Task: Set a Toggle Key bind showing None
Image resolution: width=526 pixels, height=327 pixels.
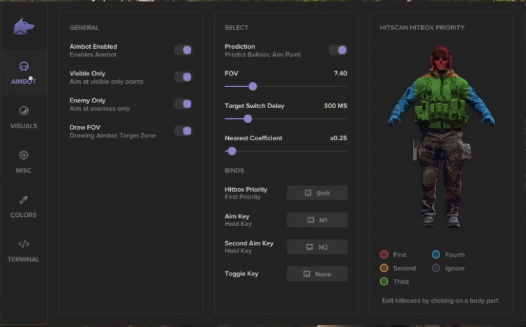Action: pyautogui.click(x=317, y=274)
